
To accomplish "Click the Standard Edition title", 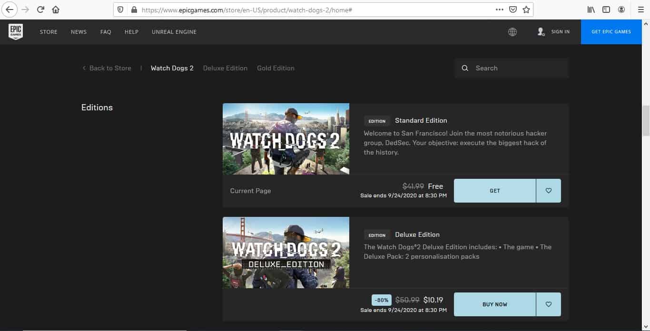I will coord(421,120).
